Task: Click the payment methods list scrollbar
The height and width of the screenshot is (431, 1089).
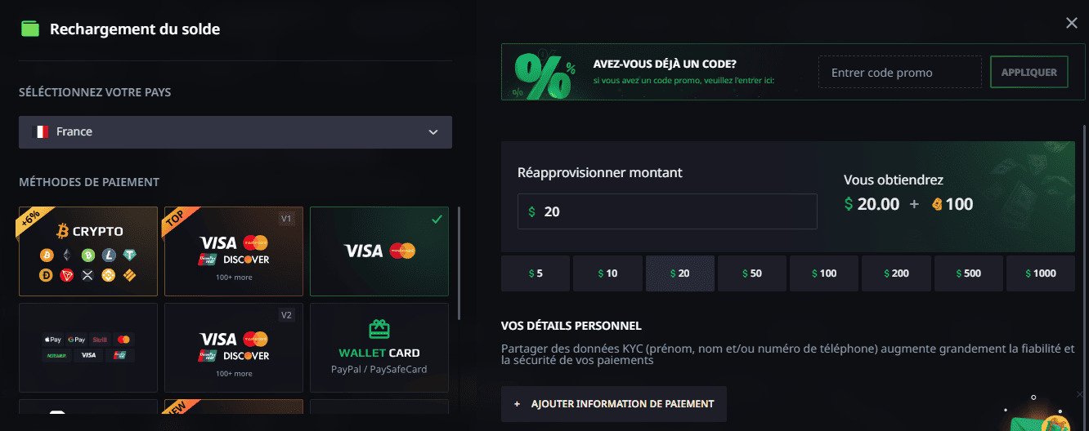Action: click(459, 263)
